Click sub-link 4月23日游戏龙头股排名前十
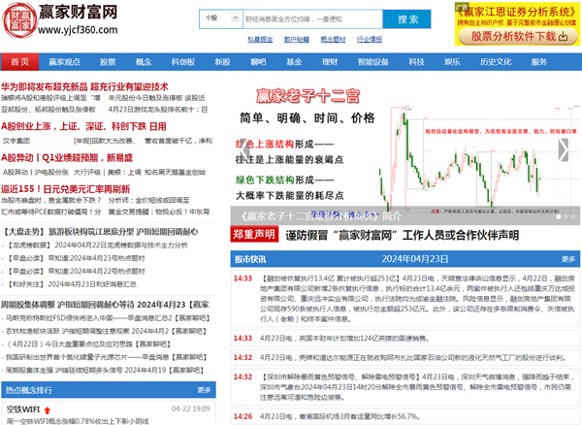This screenshot has height=425, width=582. (x=158, y=110)
